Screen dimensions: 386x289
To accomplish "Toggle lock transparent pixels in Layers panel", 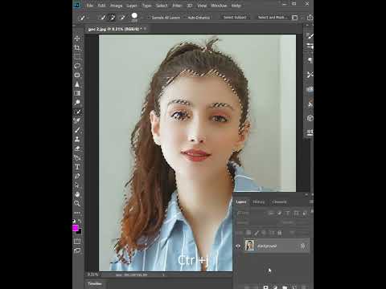I will point(248,233).
